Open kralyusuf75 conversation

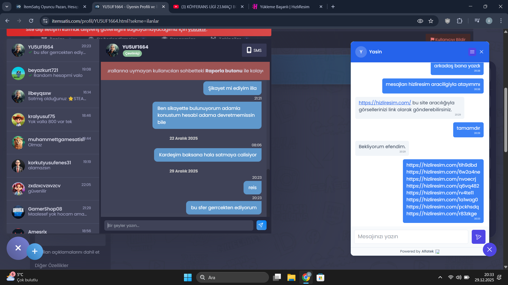point(53,119)
